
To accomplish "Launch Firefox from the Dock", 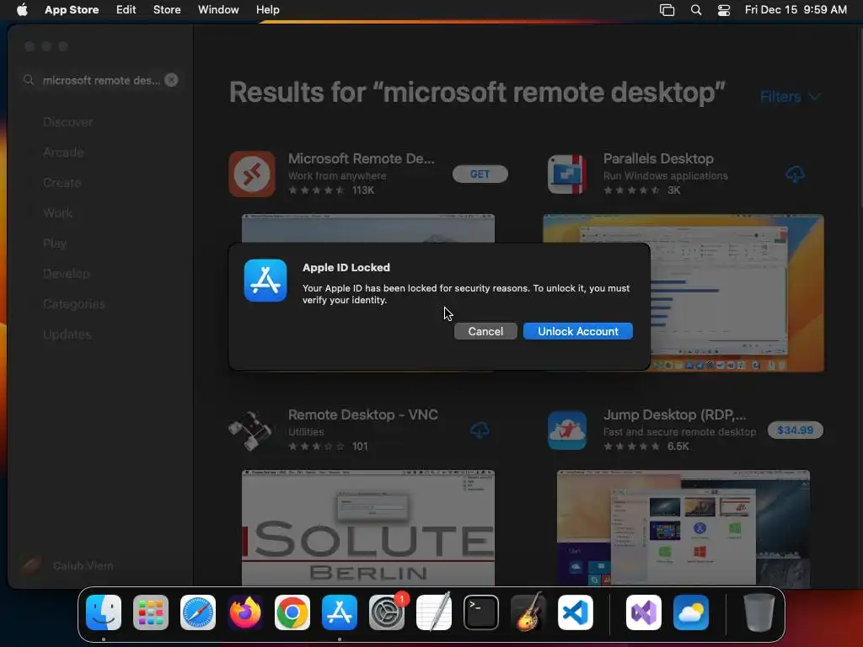I will tap(245, 612).
